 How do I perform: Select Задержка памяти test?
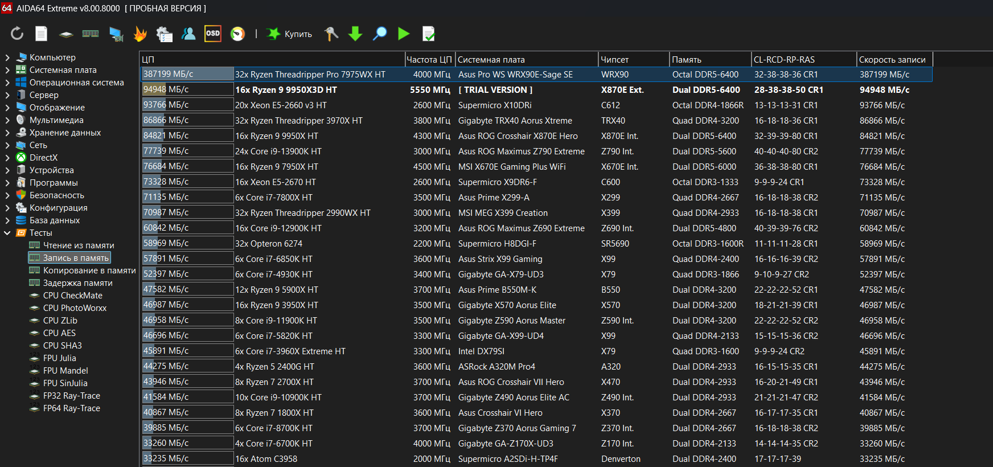[78, 283]
